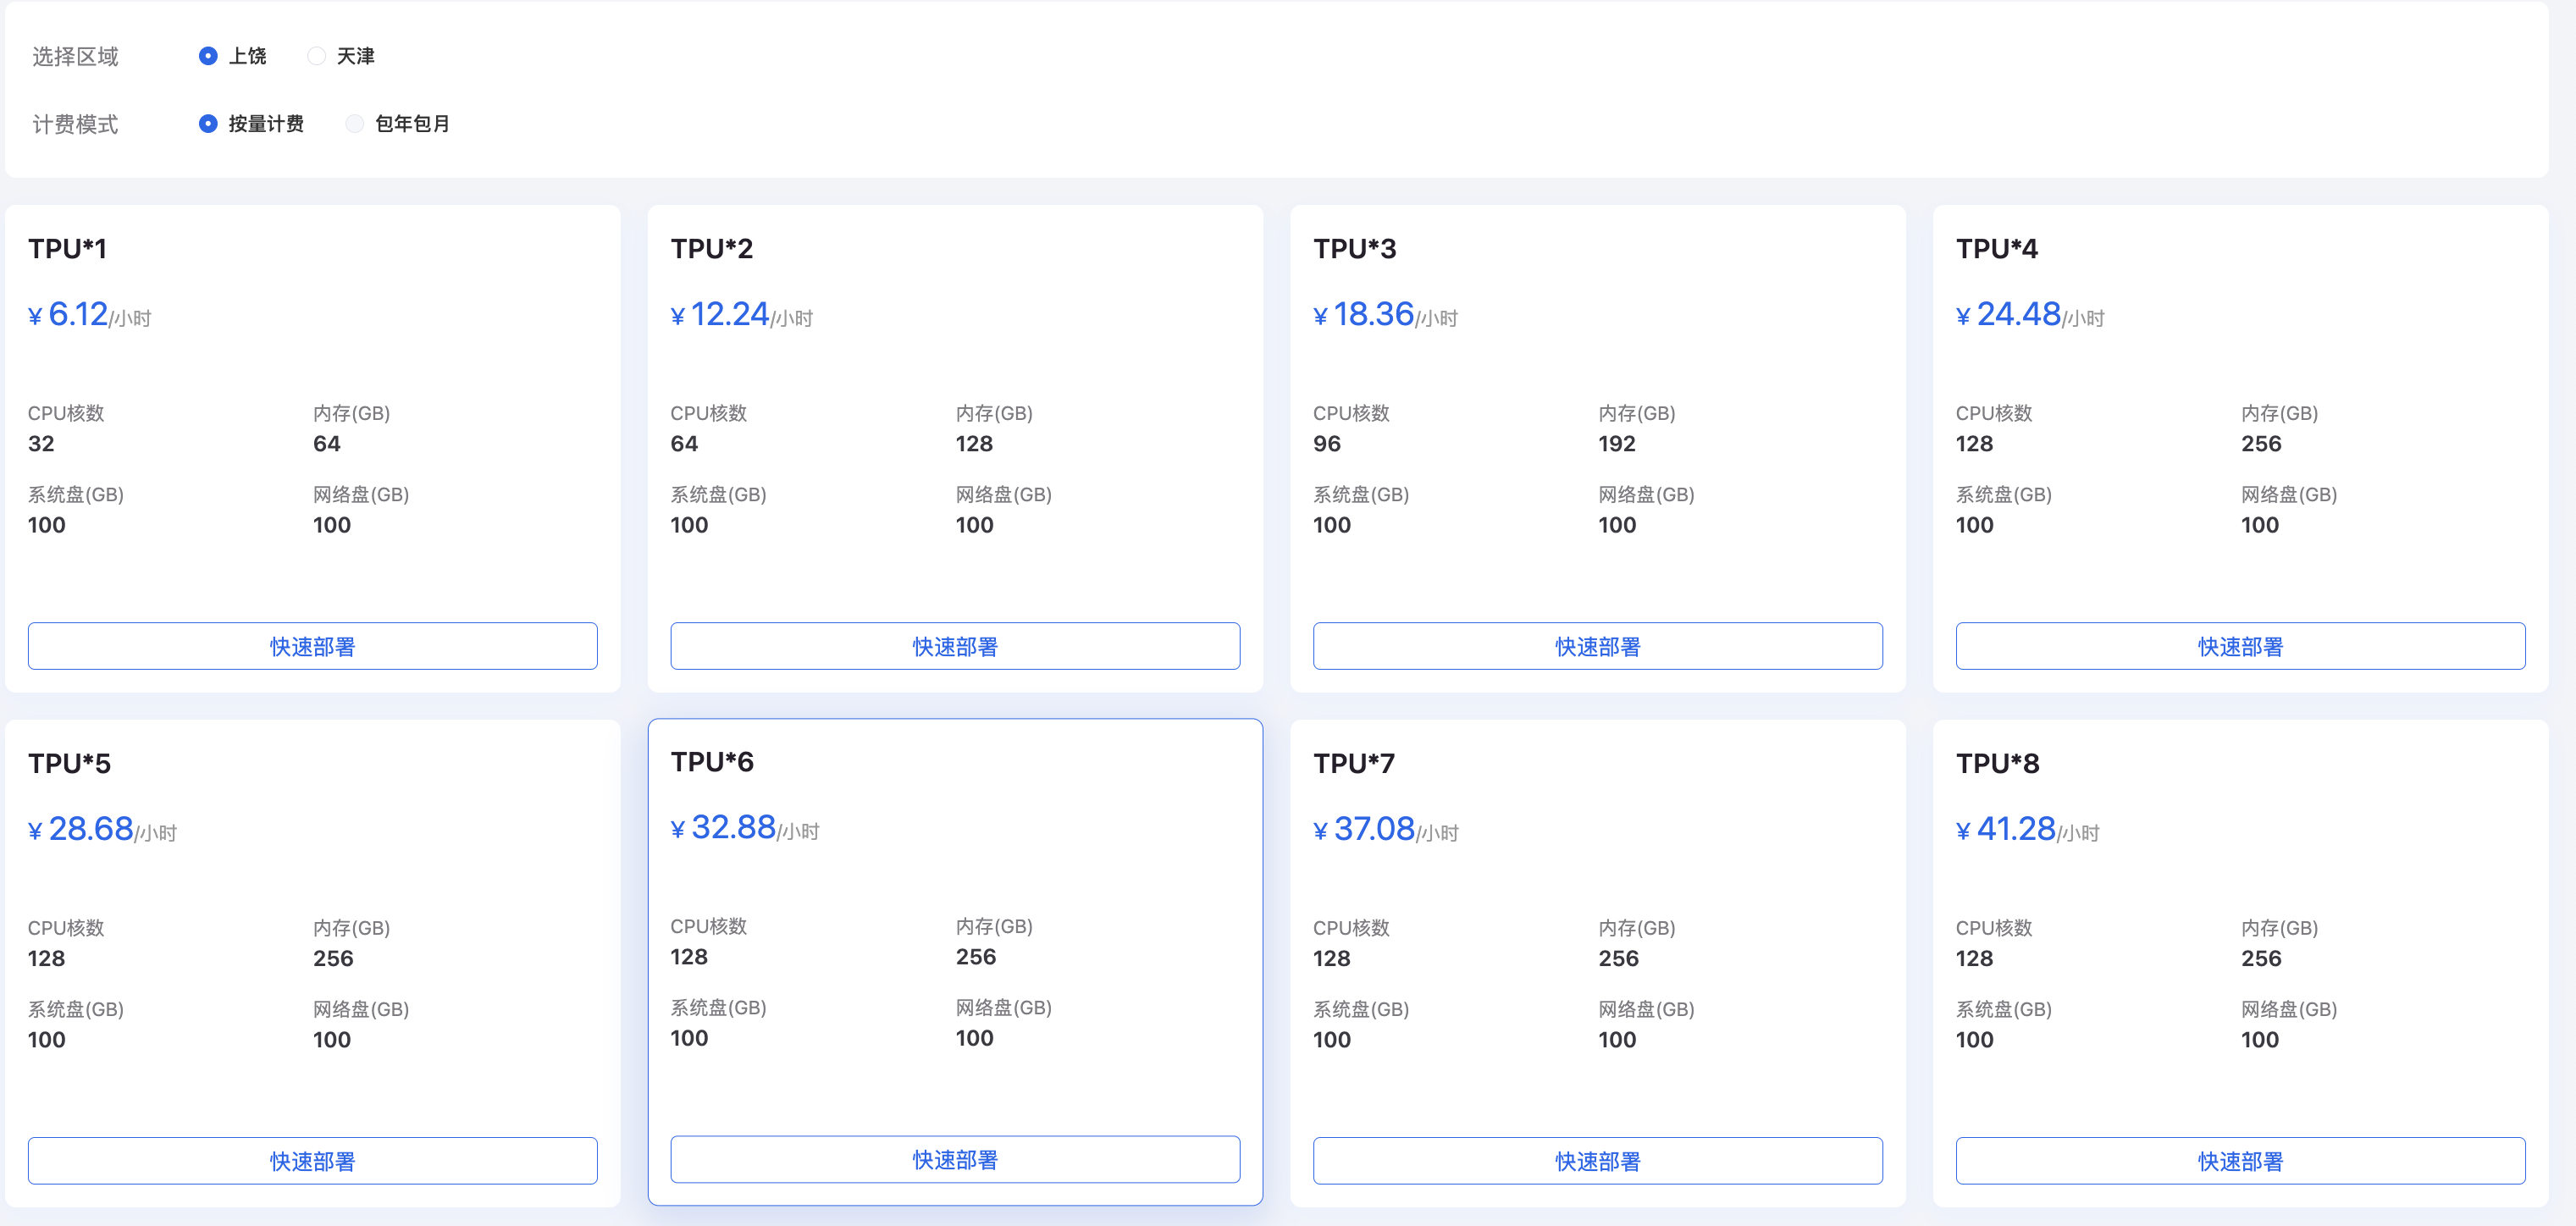Deploy the selected TPU*6 configuration

(x=955, y=1159)
